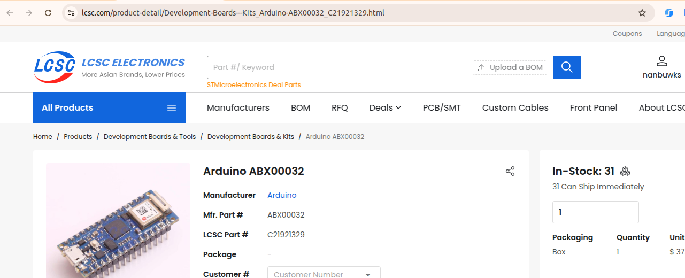685x278 pixels.
Task: Click the Coupons link
Action: pos(627,34)
